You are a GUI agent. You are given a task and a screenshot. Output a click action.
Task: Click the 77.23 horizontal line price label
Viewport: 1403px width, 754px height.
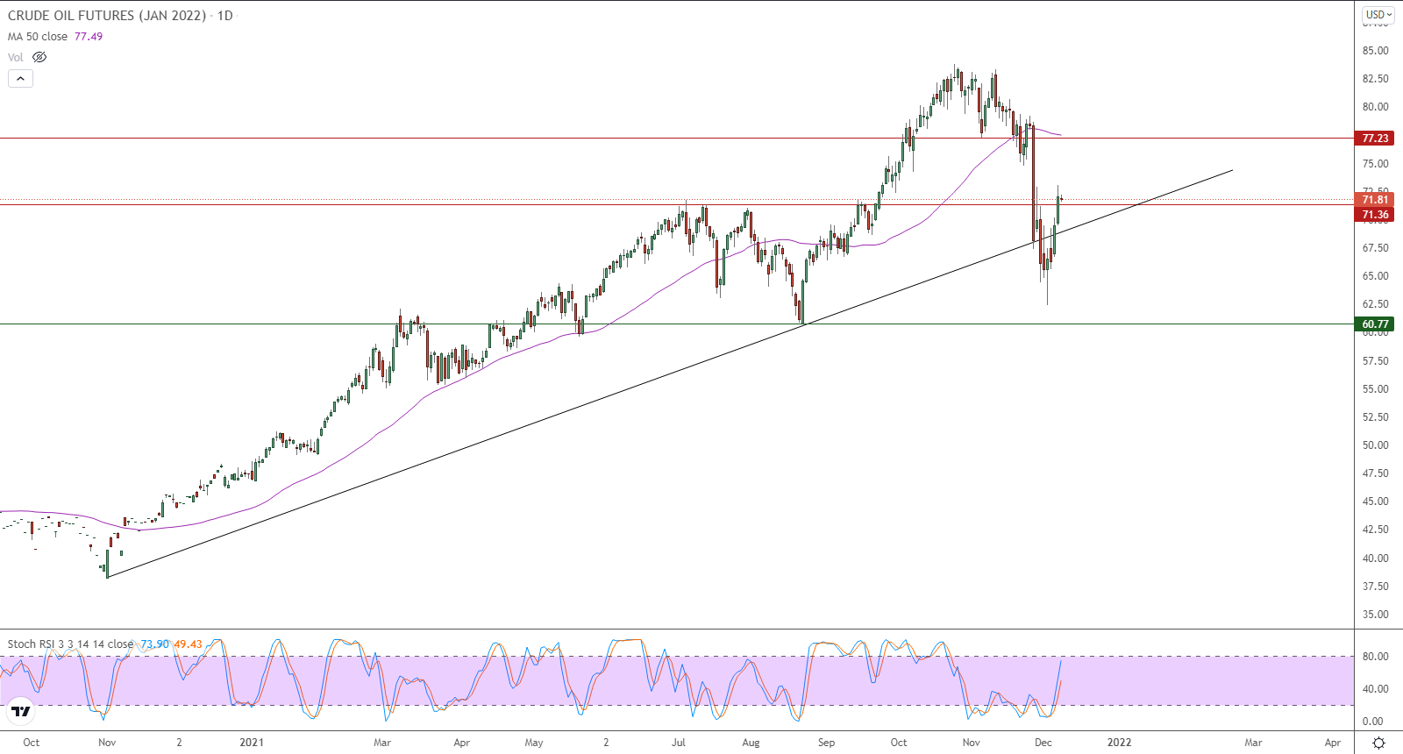pos(1375,138)
